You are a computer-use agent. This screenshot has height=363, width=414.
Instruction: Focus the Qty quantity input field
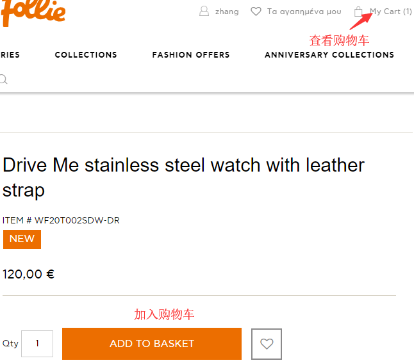[37, 344]
